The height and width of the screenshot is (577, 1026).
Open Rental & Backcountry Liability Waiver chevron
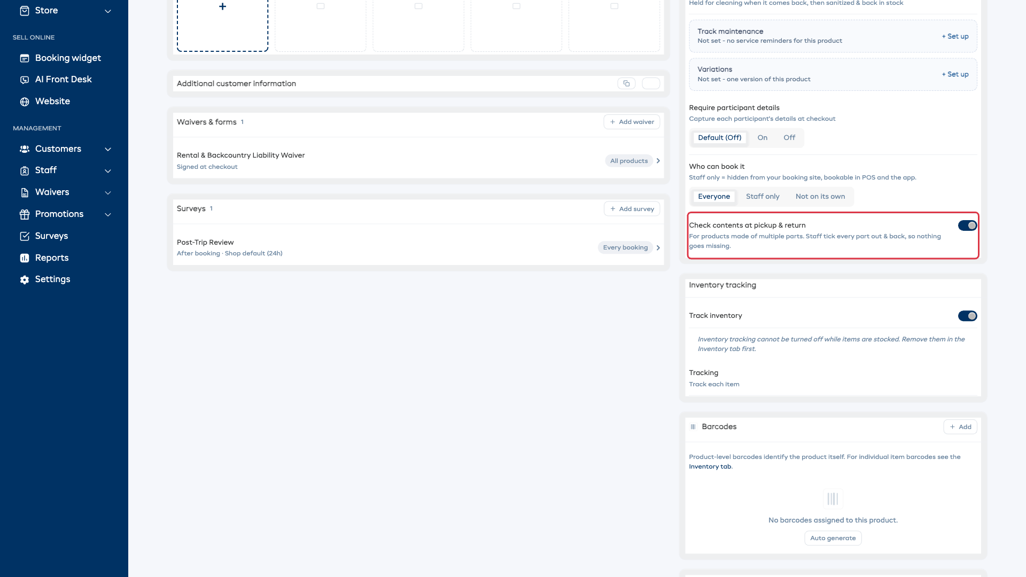pos(658,161)
